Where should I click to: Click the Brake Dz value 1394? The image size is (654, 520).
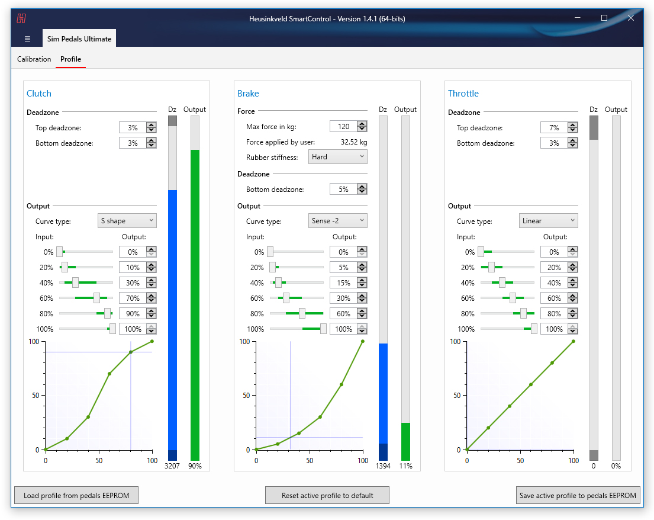pyautogui.click(x=383, y=466)
